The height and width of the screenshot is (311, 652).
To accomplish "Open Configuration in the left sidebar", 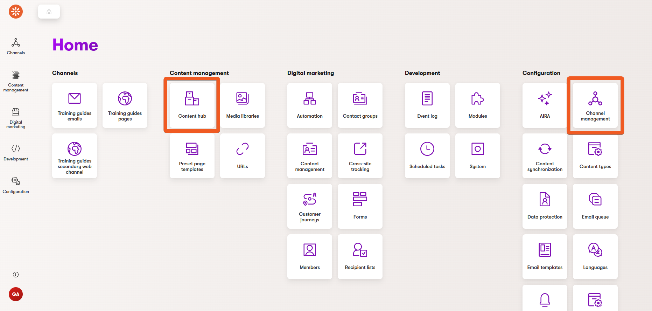I will [16, 185].
